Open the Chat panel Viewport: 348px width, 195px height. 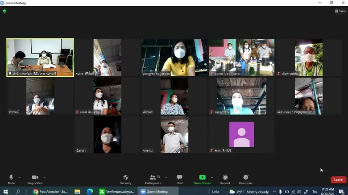(x=179, y=178)
